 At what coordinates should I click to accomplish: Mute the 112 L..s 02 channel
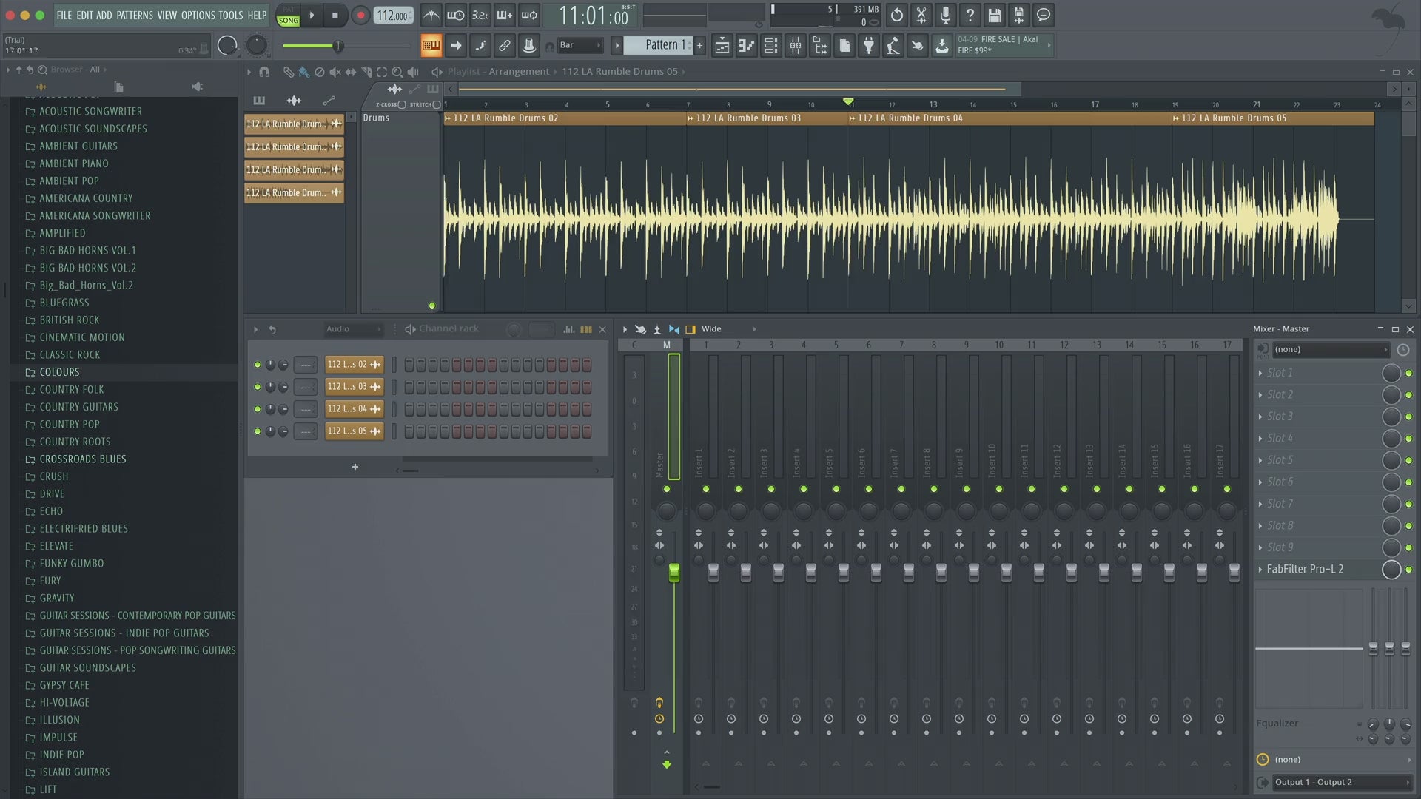point(258,365)
